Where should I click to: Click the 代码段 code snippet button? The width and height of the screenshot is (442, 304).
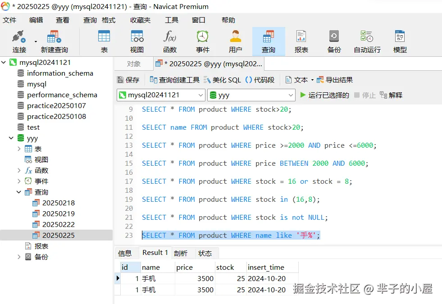(x=260, y=80)
